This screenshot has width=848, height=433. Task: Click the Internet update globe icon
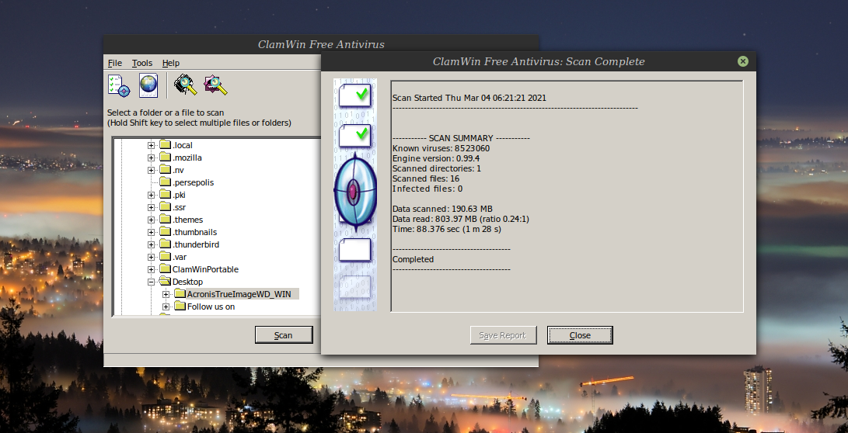point(148,85)
